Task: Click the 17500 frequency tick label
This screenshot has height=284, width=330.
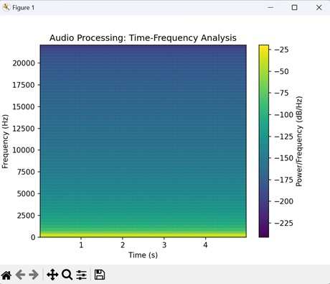Action: 24,85
